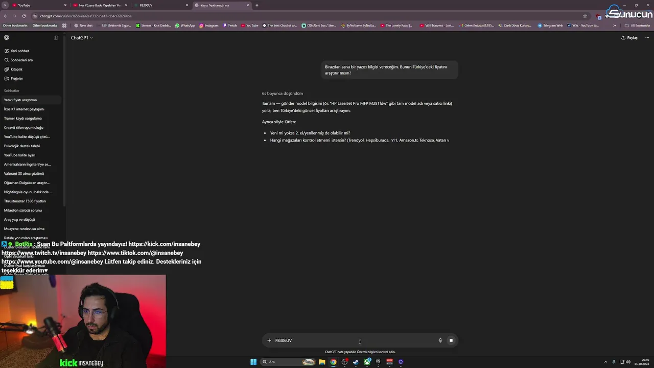Click the ChatGPT logo in sidebar

coord(7,37)
